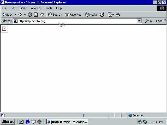
Task: Expand the Mail button dropdown arrow
Action: coord(113,15)
